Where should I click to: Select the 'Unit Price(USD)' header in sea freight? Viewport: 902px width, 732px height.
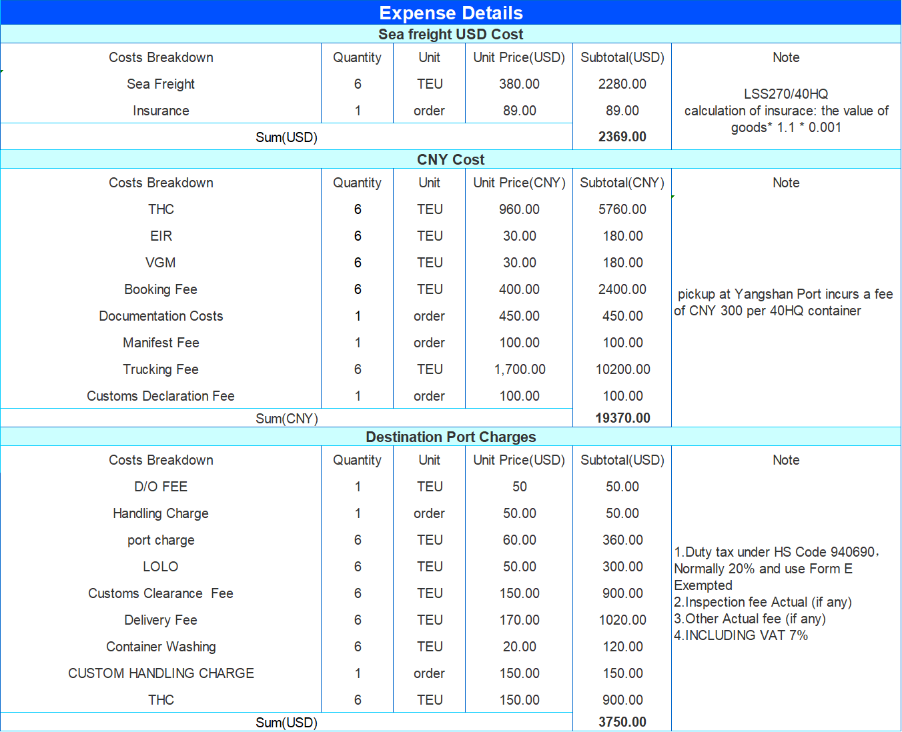[519, 57]
